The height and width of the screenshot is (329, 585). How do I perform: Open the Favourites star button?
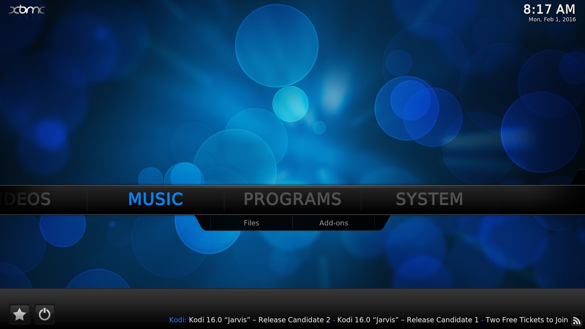19,314
